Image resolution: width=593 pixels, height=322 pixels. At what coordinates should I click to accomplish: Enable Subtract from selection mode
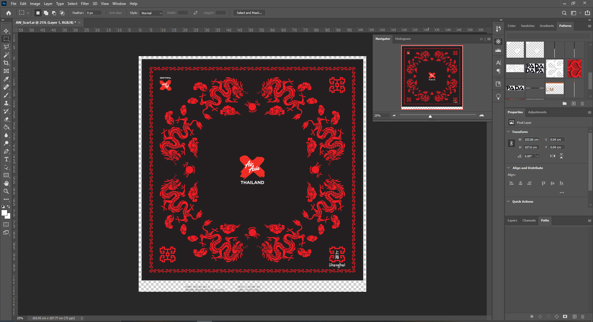click(54, 13)
